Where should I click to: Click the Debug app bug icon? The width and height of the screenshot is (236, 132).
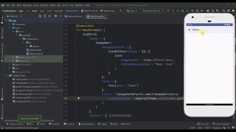pos(183,11)
